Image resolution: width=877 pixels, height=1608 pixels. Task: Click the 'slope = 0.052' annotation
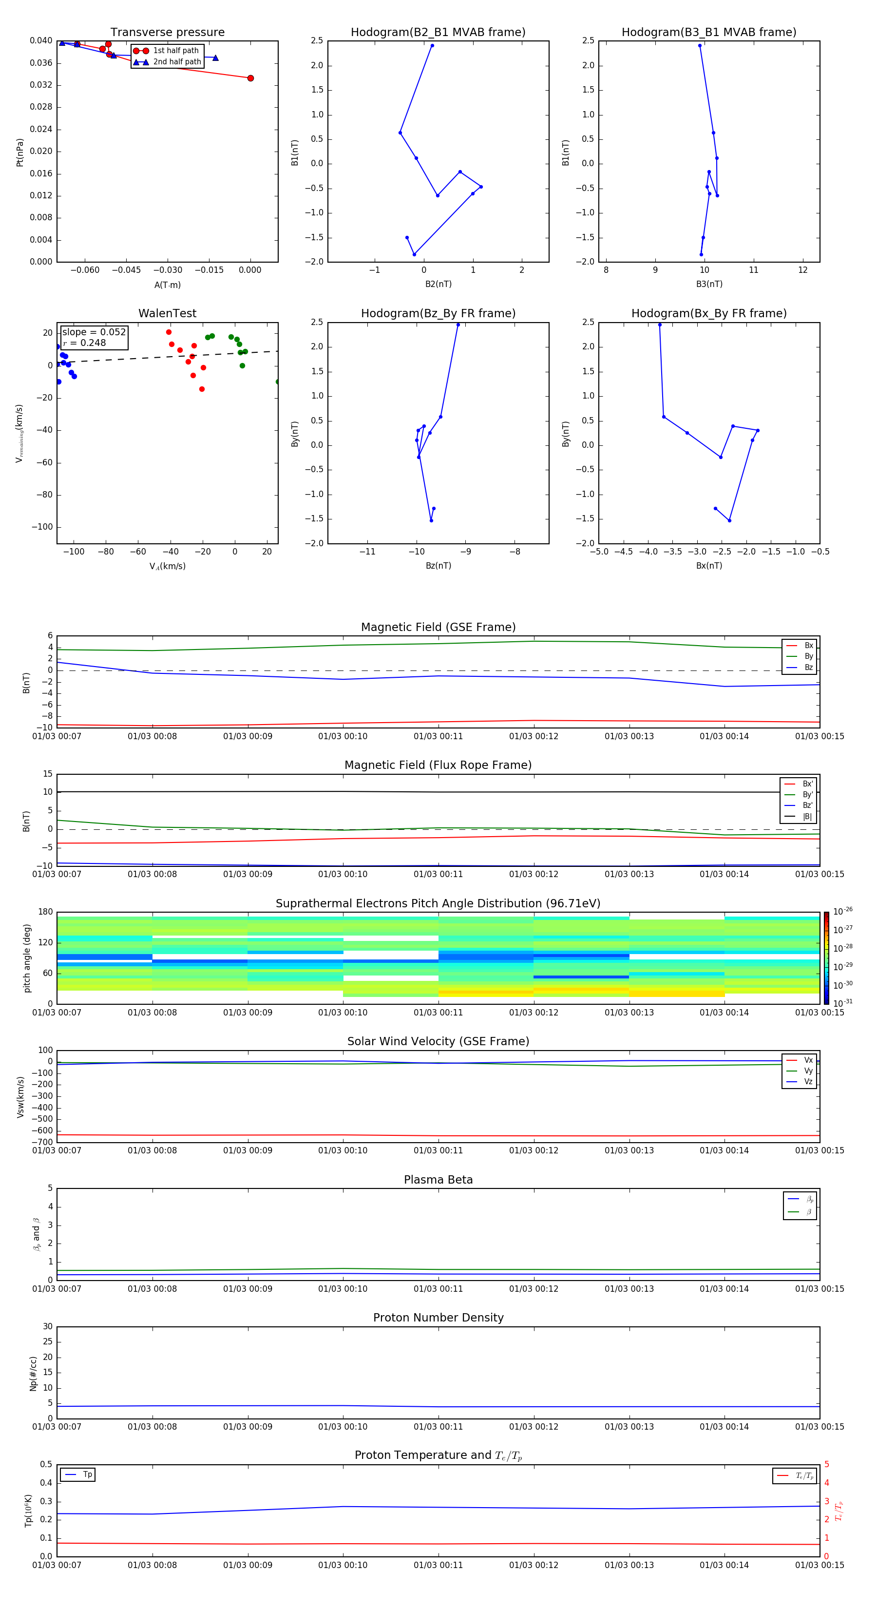coord(94,332)
